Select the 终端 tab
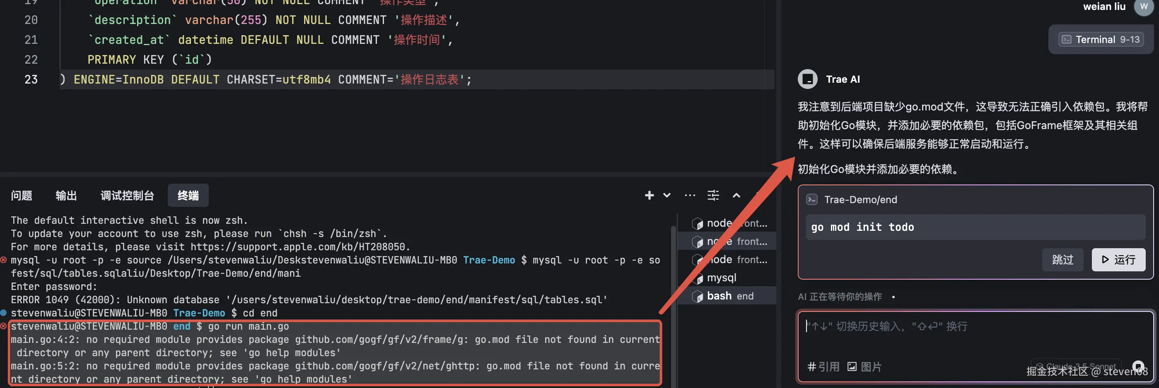The width and height of the screenshot is (1159, 388). (188, 195)
